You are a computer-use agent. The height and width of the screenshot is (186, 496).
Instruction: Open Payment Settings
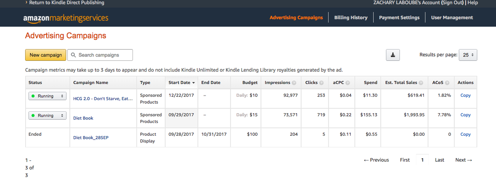(399, 17)
